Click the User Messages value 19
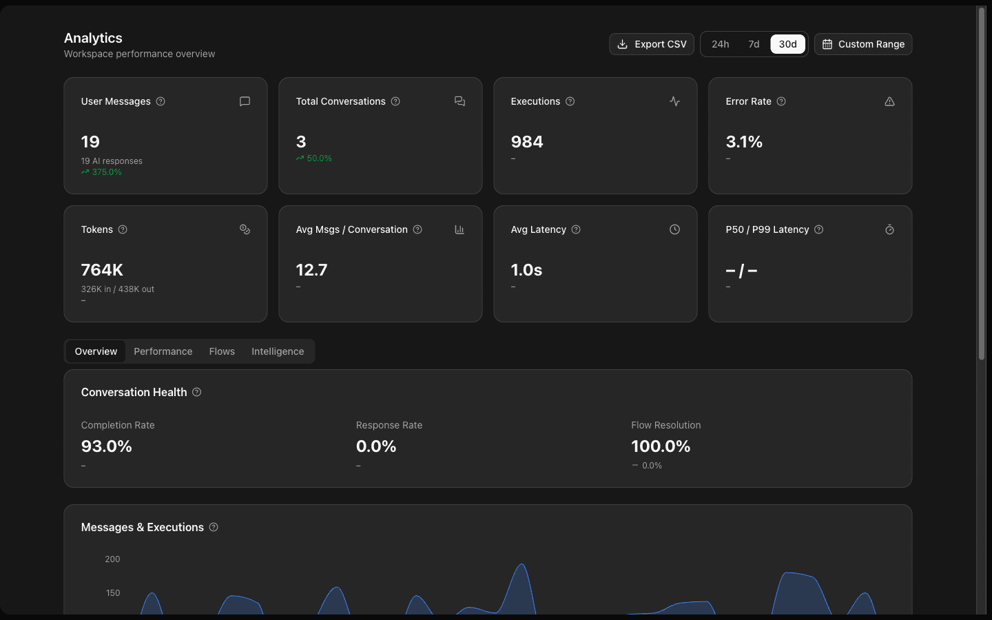Viewport: 992px width, 620px height. [x=90, y=142]
